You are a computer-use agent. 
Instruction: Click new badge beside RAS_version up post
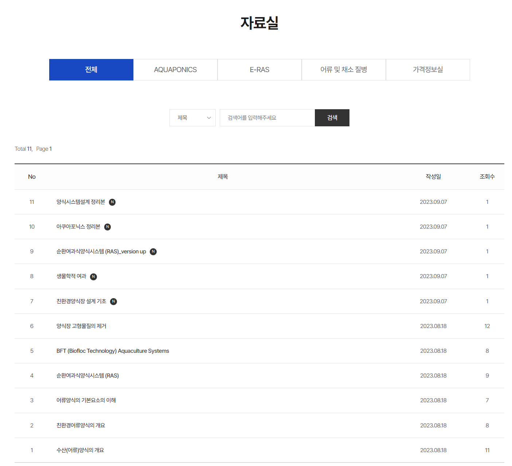[153, 252]
